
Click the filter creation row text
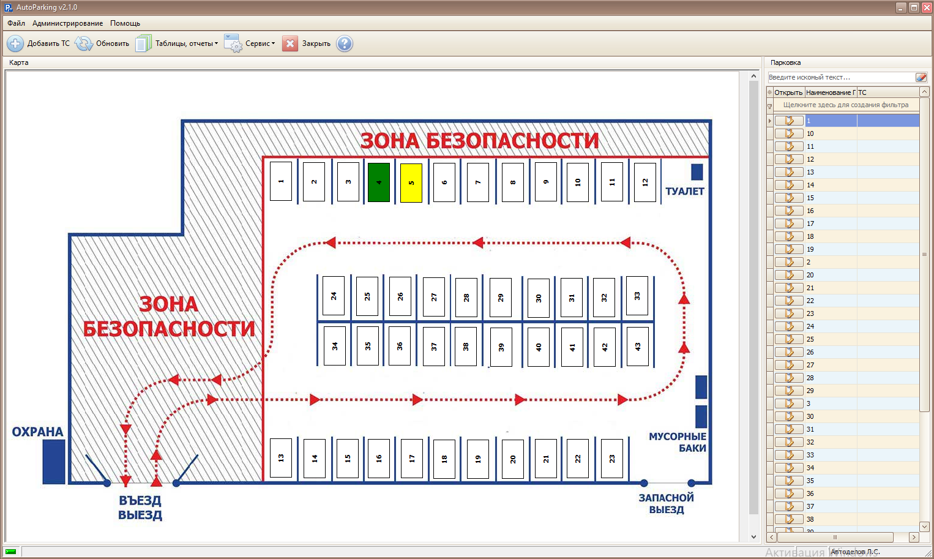click(x=845, y=105)
